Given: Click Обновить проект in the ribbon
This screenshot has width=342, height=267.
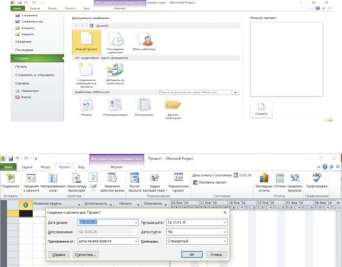Looking at the screenshot, I should (210, 182).
